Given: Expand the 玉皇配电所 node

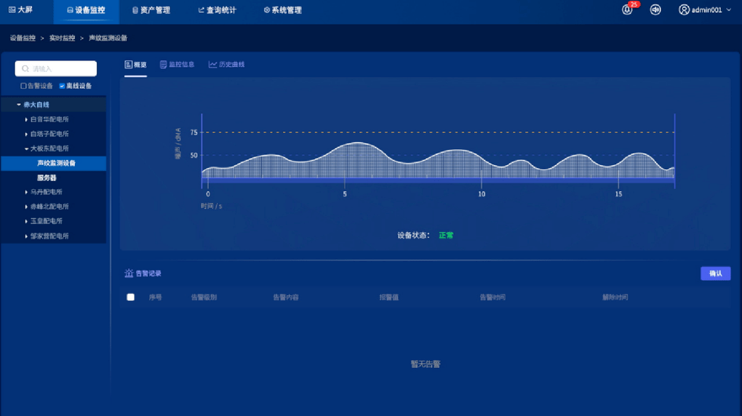Looking at the screenshot, I should pyautogui.click(x=26, y=221).
